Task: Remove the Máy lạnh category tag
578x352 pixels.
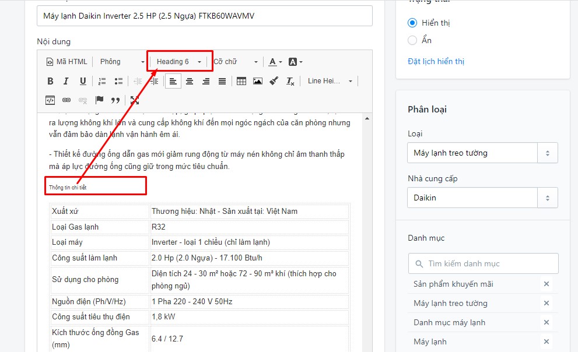Action: tap(547, 342)
